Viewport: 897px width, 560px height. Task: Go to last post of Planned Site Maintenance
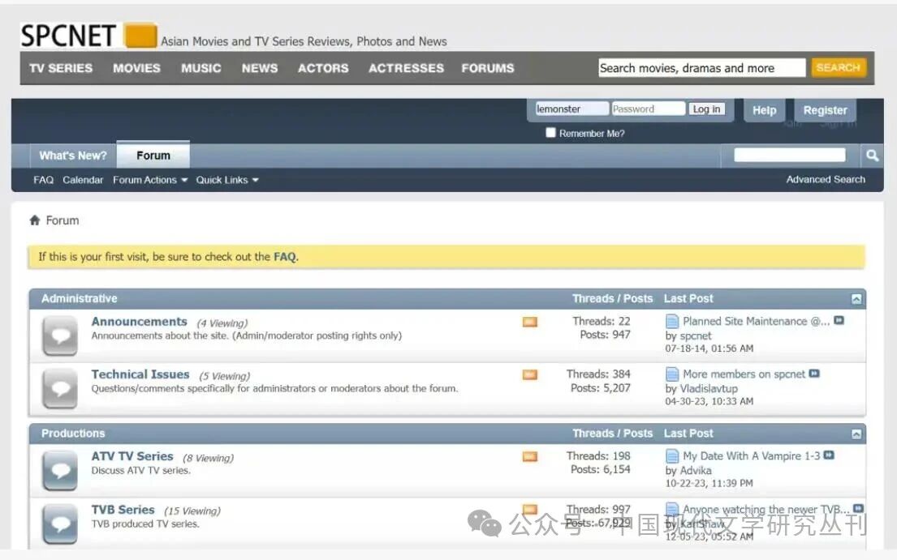[x=839, y=321]
